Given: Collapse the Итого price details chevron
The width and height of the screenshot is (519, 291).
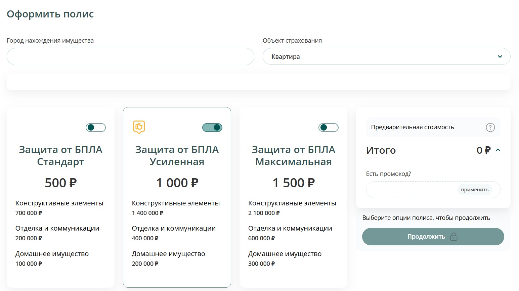Looking at the screenshot, I should point(498,150).
